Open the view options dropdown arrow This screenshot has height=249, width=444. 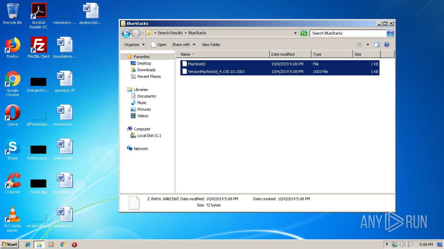coord(368,45)
